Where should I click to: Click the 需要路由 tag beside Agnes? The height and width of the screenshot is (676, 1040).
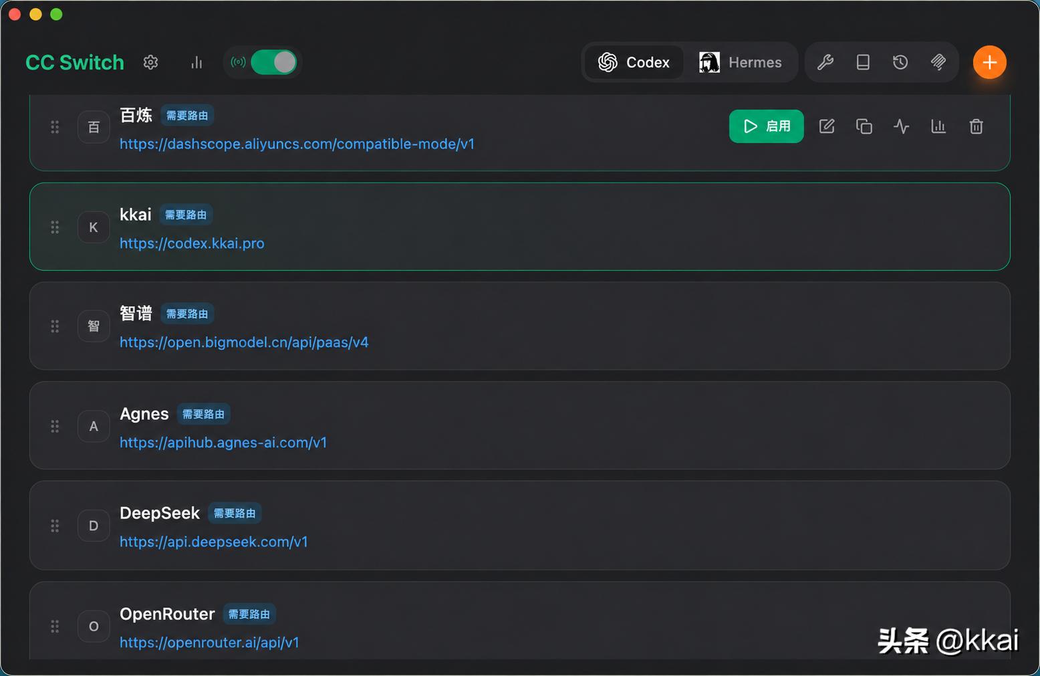click(x=203, y=414)
